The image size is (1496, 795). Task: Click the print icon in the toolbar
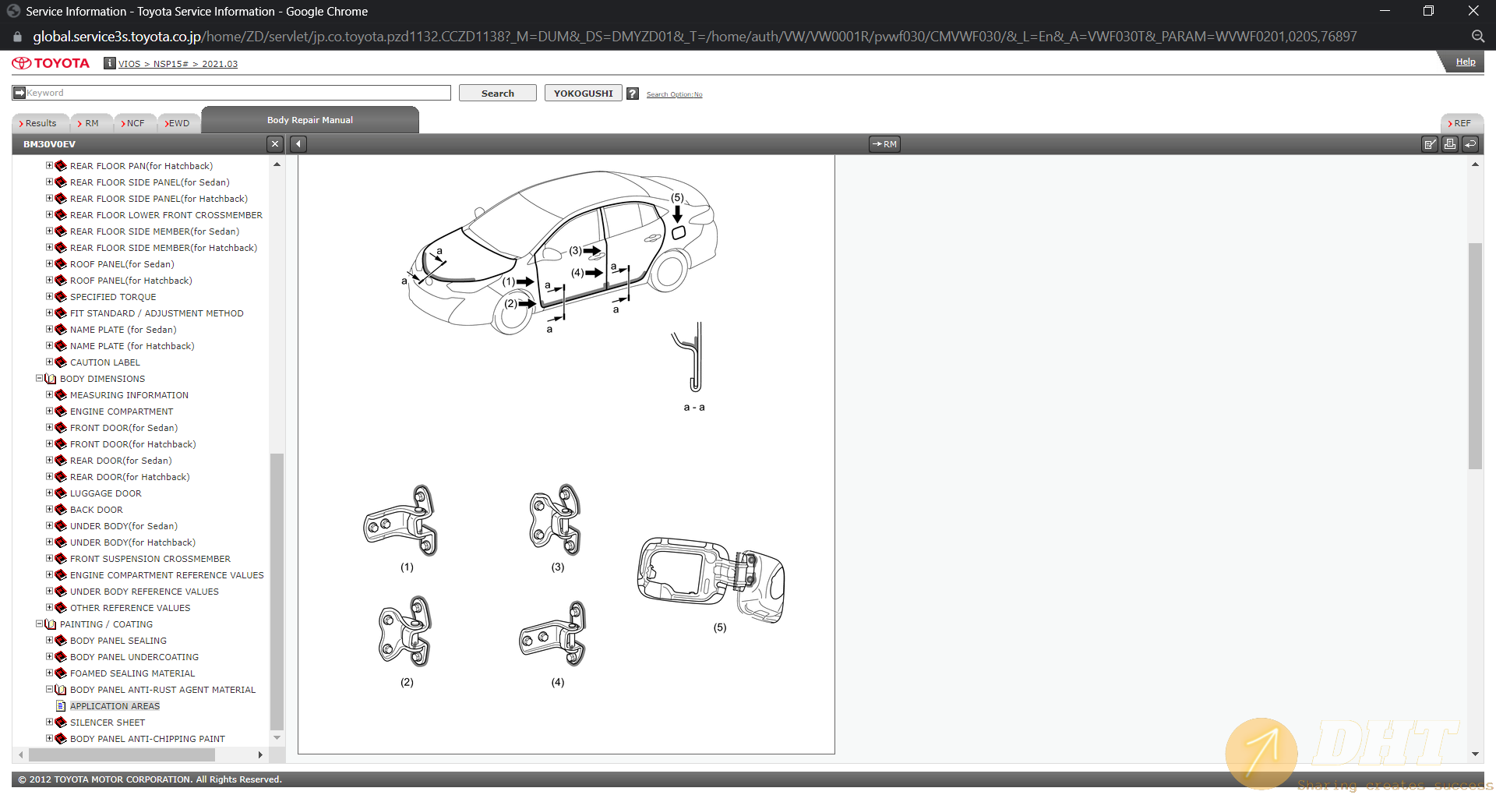1449,144
